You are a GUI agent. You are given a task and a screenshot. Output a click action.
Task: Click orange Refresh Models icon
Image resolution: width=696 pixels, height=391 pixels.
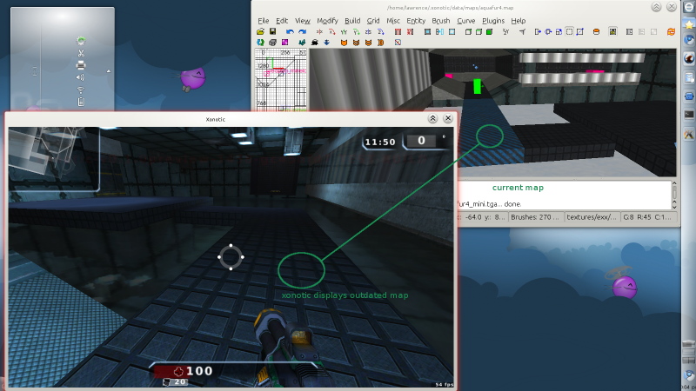point(671,32)
